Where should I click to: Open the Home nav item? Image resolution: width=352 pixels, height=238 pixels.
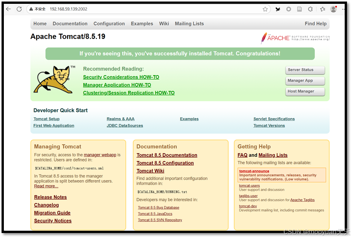click(x=40, y=24)
